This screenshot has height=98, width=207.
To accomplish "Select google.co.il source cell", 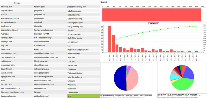I will point(50,11).
